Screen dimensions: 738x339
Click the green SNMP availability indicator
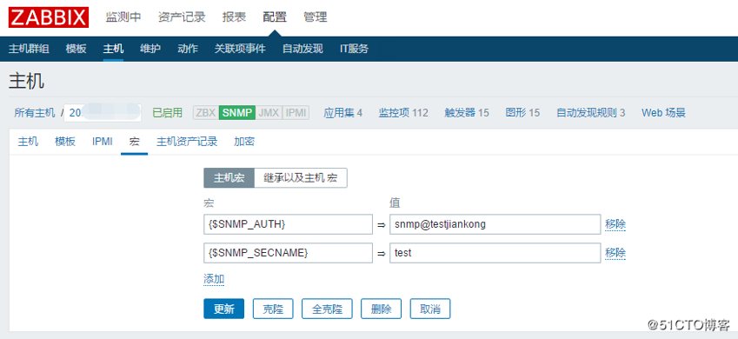point(237,113)
